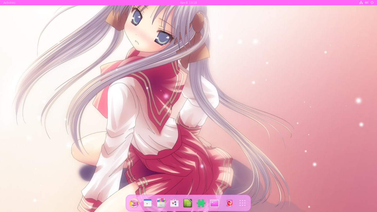Open the Activities overview
The height and width of the screenshot is (212, 377).
point(9,3)
